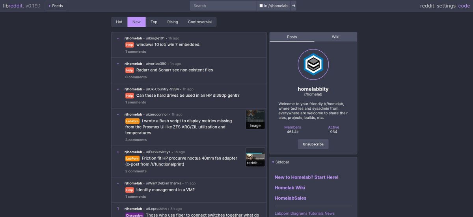Click the Labporn Diagrams Tutorials News link
This screenshot has width=473, height=217.
(305, 213)
